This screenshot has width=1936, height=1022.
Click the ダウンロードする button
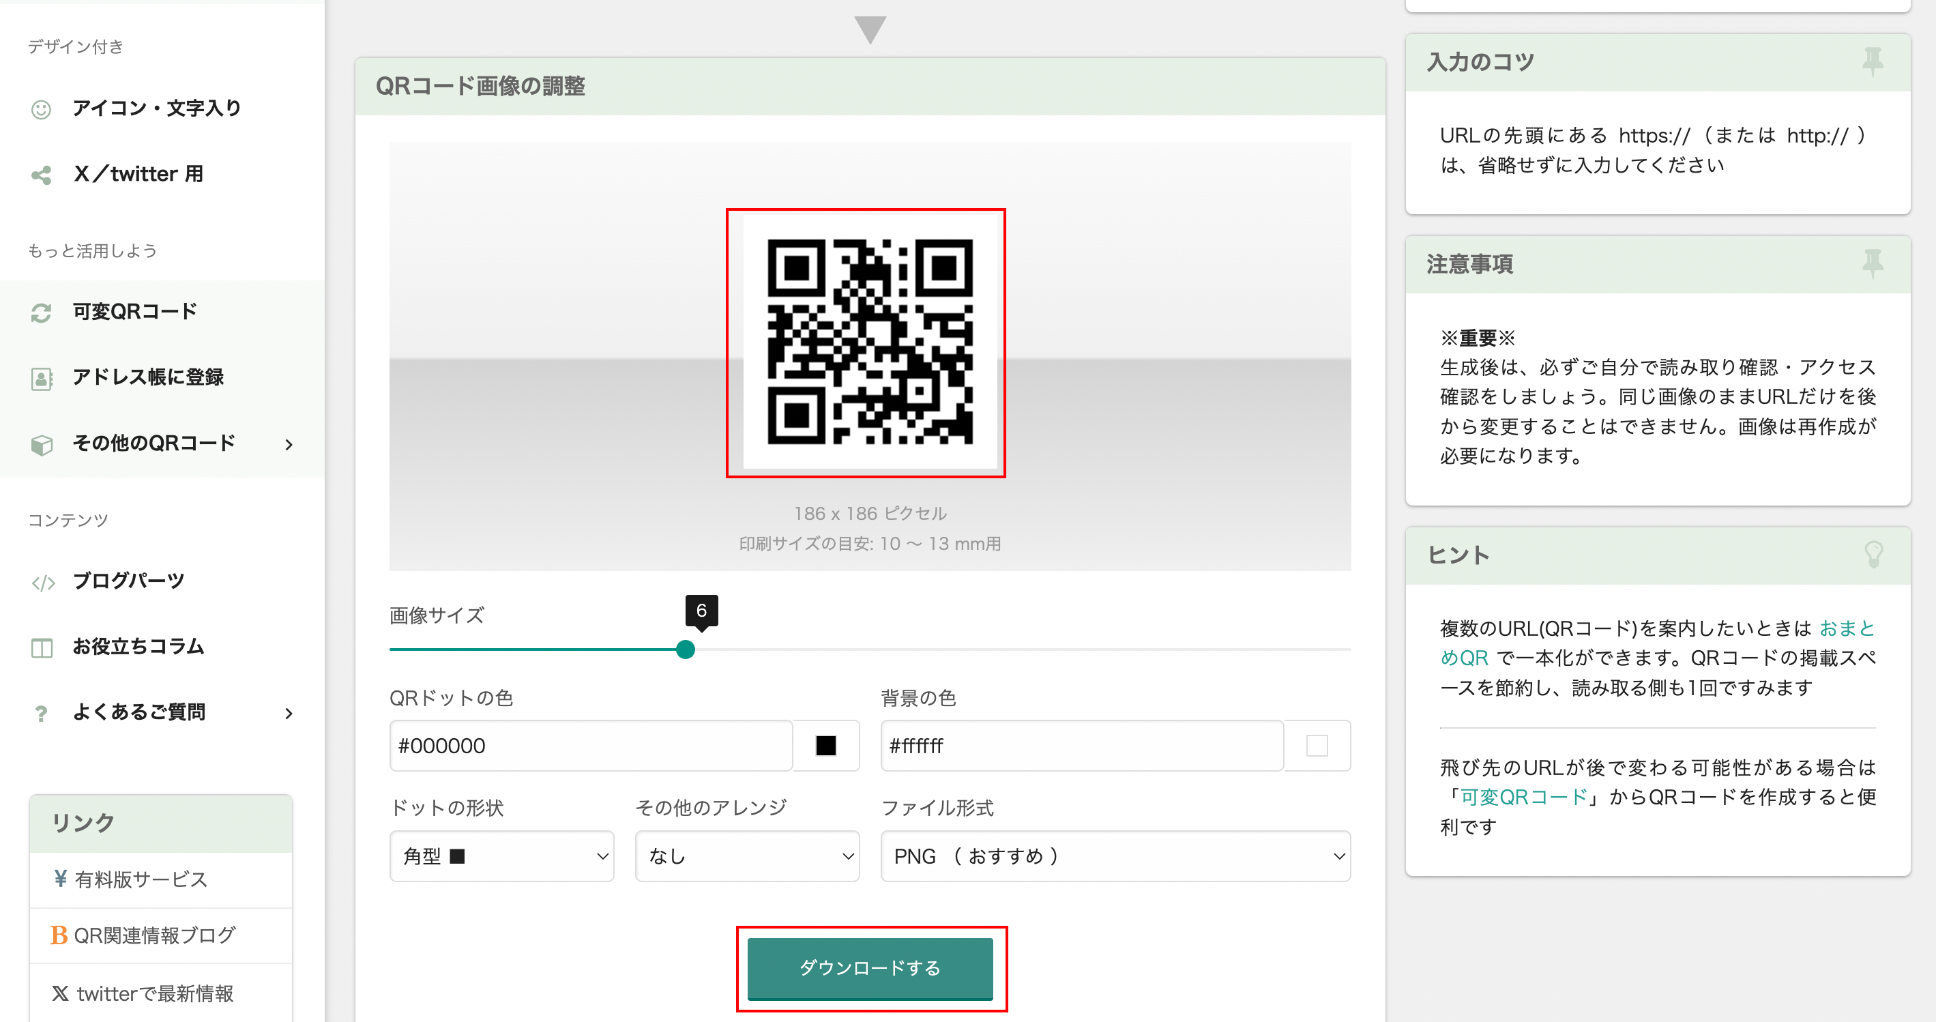[870, 968]
